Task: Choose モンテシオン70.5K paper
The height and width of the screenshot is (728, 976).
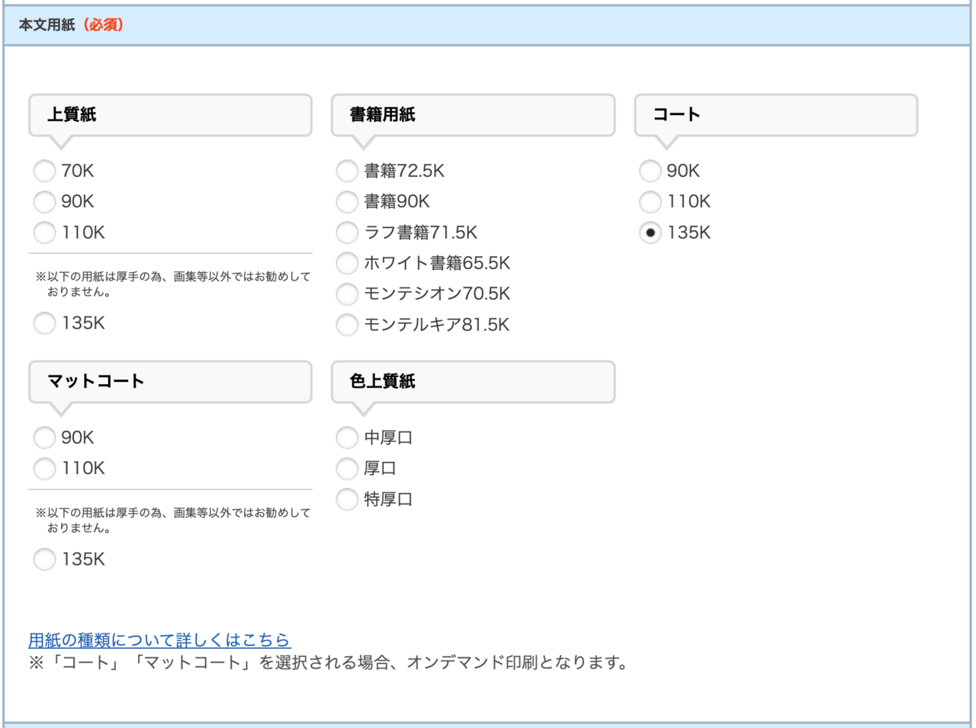Action: (x=346, y=293)
